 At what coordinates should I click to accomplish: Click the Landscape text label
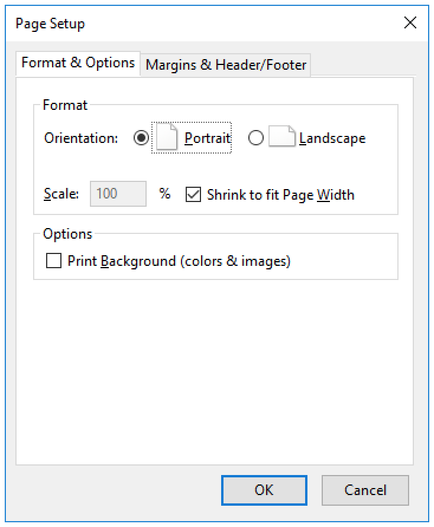pos(332,138)
